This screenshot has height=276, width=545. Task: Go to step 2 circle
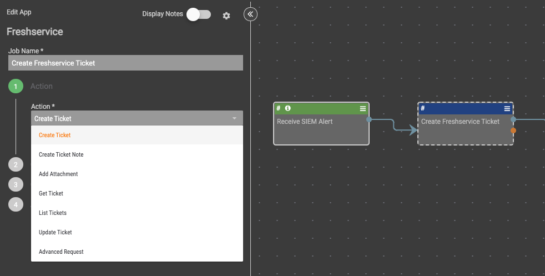click(16, 164)
